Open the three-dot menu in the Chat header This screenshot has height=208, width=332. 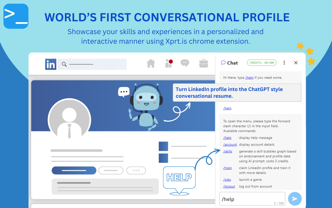pyautogui.click(x=284, y=63)
